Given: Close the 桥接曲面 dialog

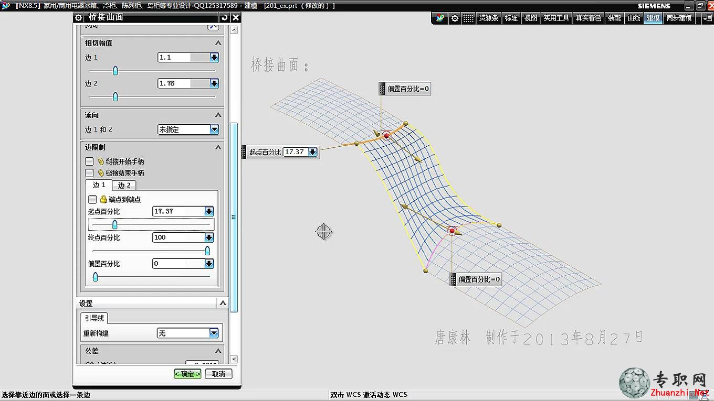Looking at the screenshot, I should (x=236, y=17).
